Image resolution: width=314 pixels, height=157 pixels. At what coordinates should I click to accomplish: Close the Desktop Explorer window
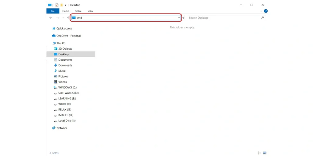coord(262,5)
